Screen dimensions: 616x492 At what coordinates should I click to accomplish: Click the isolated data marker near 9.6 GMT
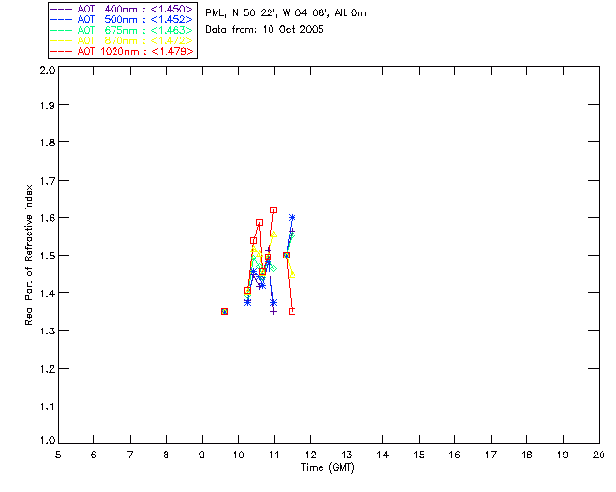[x=224, y=312]
